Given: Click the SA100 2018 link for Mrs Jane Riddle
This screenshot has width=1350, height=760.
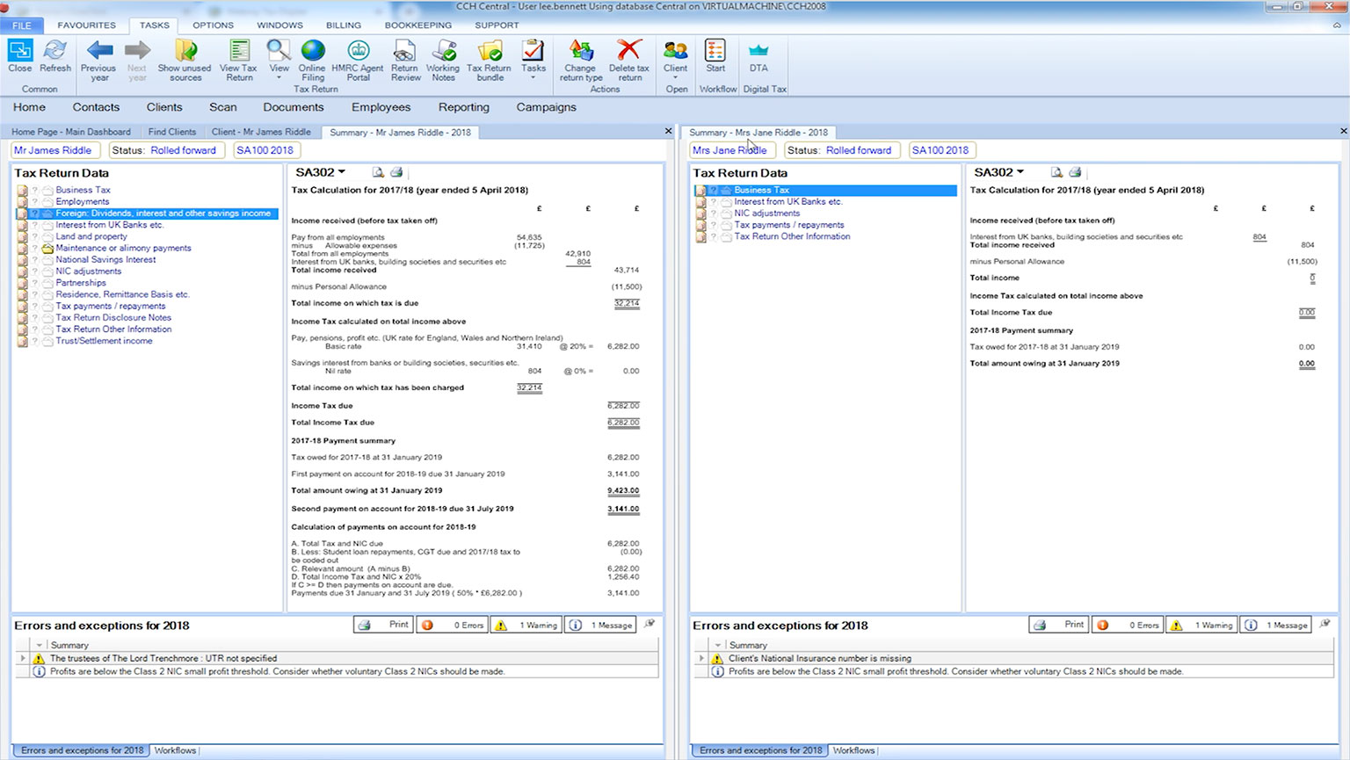Looking at the screenshot, I should tap(940, 150).
